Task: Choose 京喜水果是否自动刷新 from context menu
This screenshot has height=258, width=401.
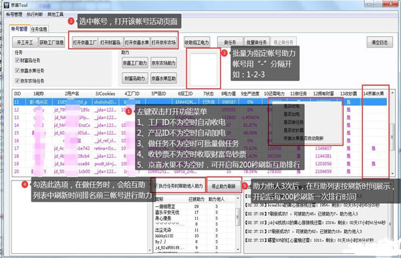Action: tap(303, 138)
